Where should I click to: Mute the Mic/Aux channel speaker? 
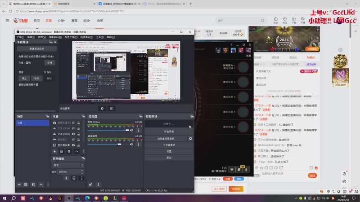(x=132, y=130)
